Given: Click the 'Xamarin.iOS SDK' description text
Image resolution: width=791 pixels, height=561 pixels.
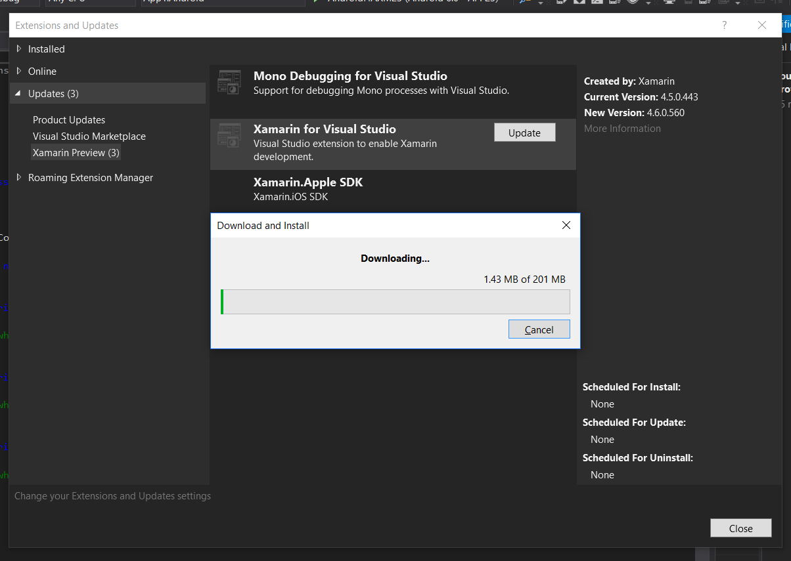Looking at the screenshot, I should (x=290, y=197).
